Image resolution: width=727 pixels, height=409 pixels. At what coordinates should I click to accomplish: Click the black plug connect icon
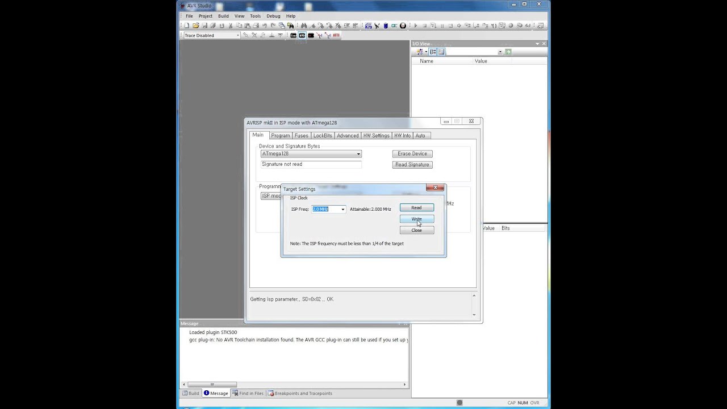click(377, 26)
